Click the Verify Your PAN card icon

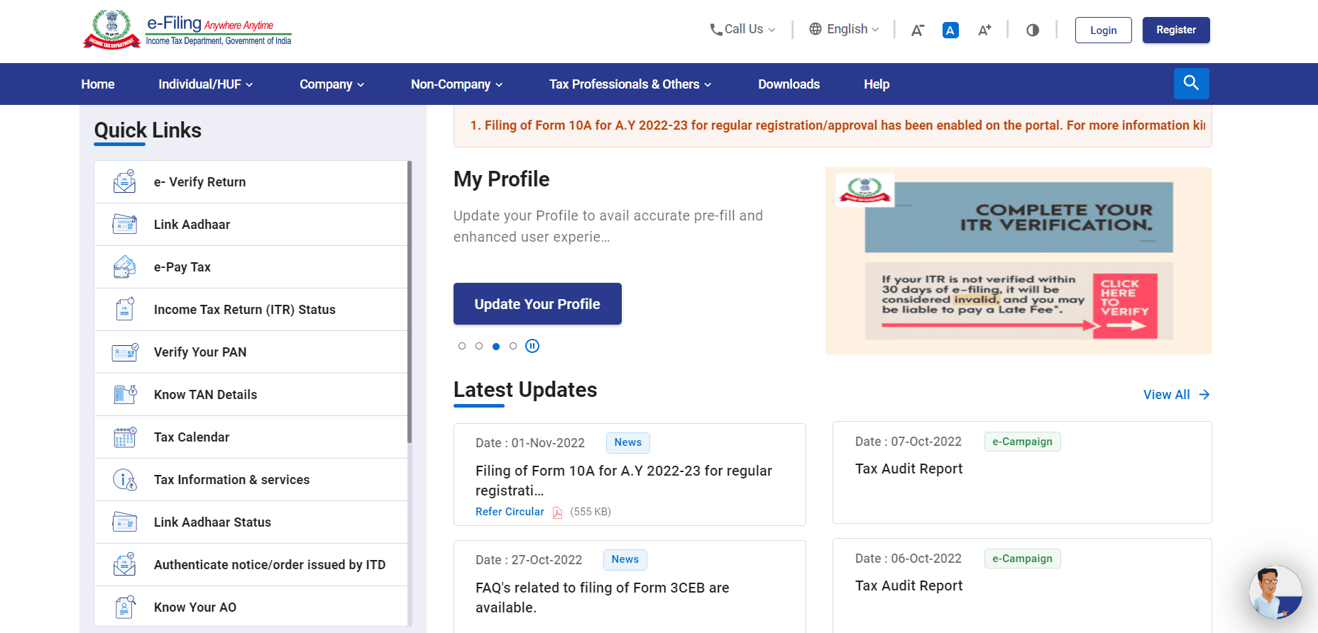125,352
